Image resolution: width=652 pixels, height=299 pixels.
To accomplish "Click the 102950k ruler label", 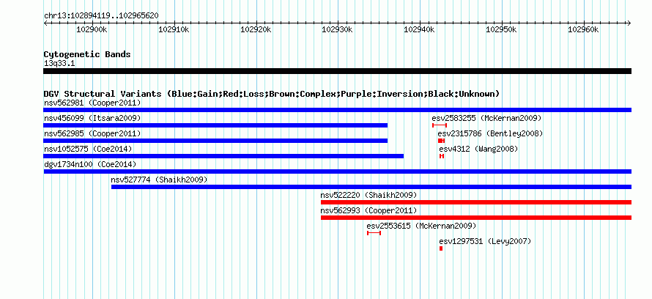I will (x=501, y=29).
